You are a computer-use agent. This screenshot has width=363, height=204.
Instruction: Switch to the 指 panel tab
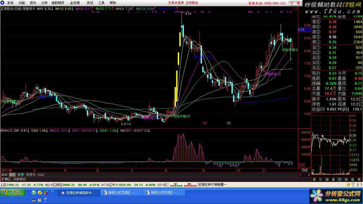tap(346, 180)
